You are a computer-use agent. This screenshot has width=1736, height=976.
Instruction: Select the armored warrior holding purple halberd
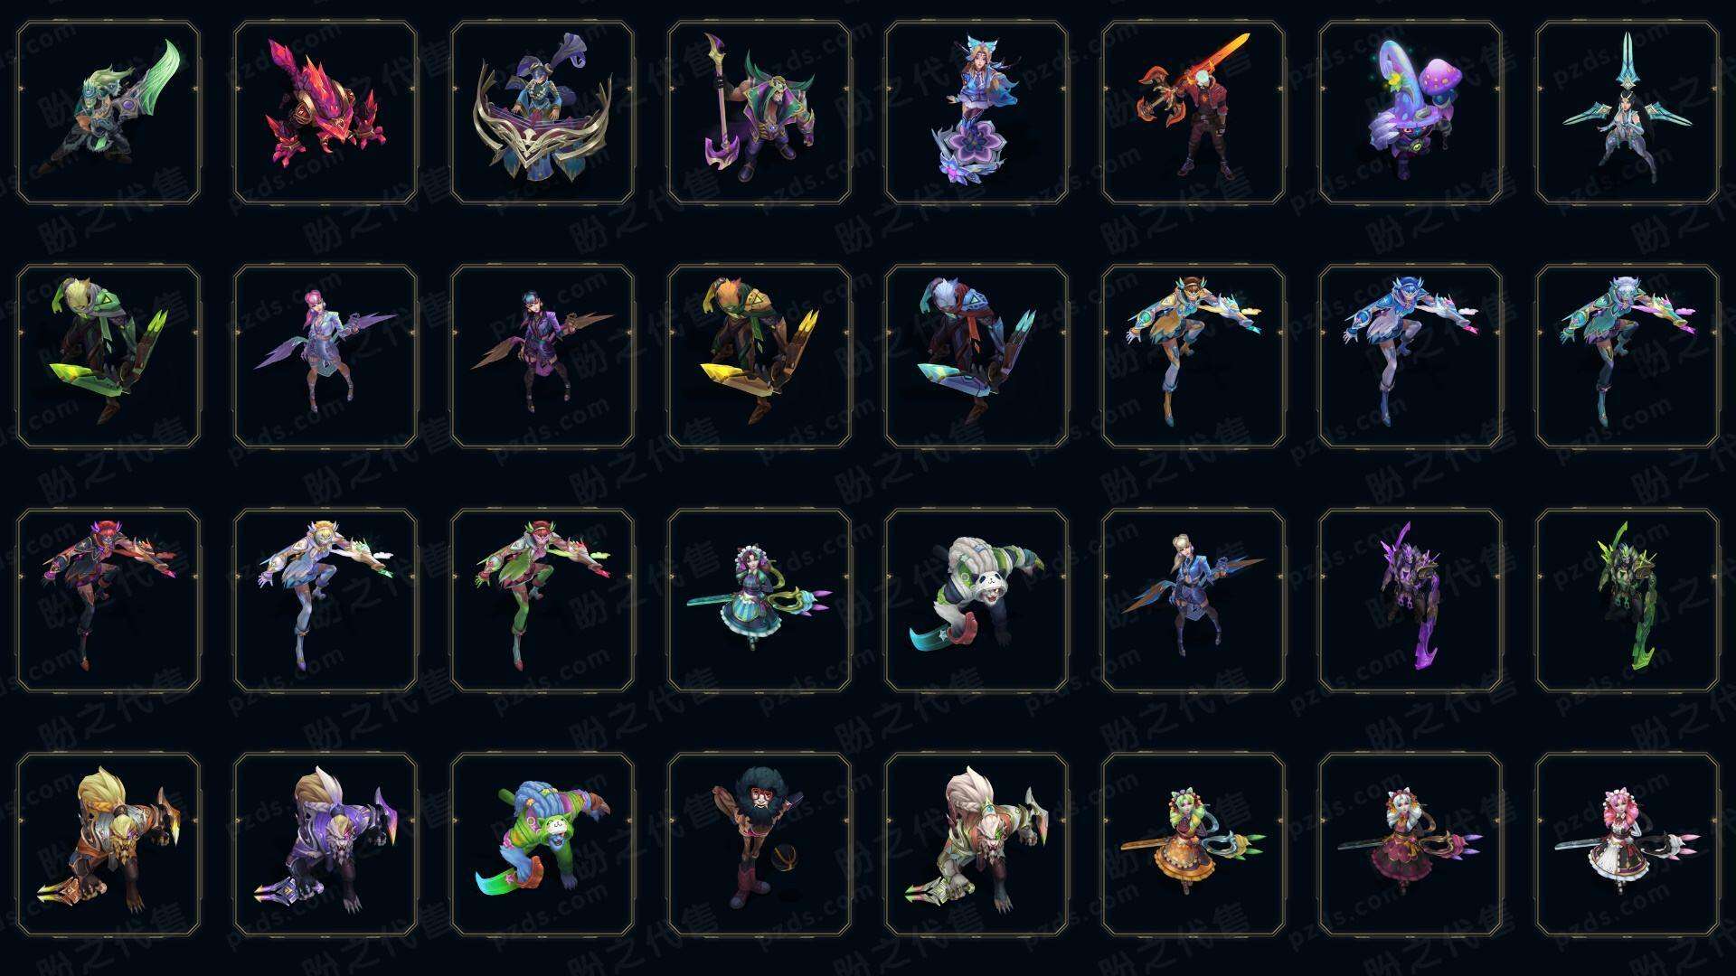759,113
